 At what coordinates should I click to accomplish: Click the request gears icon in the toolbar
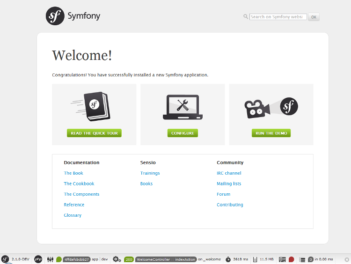pyautogui.click(x=117, y=259)
